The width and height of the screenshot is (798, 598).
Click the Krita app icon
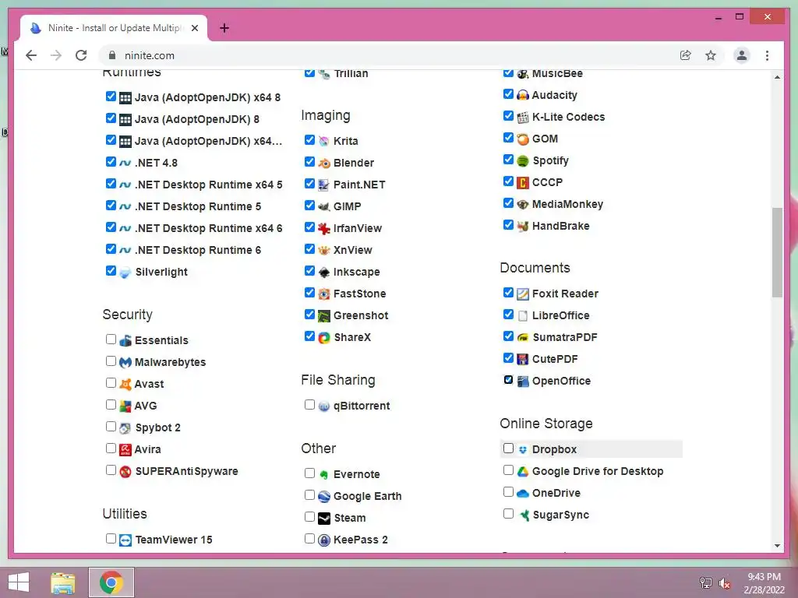(323, 142)
